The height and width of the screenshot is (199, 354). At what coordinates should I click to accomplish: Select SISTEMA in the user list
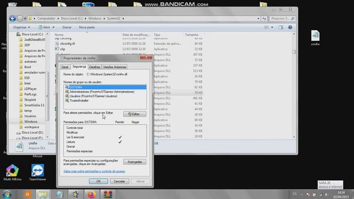coord(105,87)
